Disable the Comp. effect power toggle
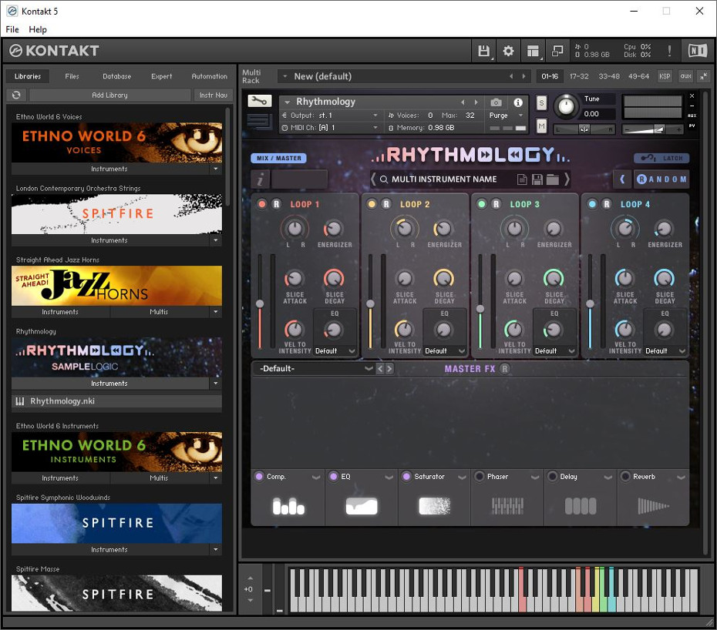The width and height of the screenshot is (717, 630). coord(259,477)
